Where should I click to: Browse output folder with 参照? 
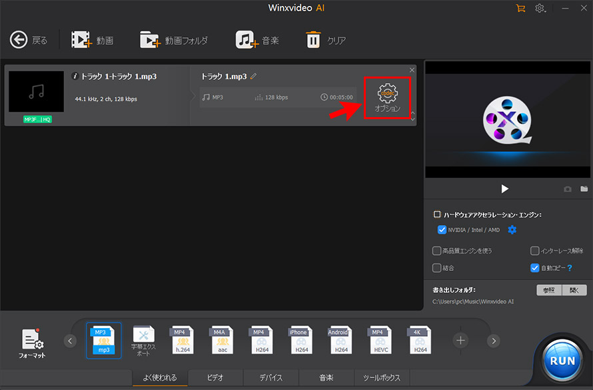pyautogui.click(x=549, y=290)
